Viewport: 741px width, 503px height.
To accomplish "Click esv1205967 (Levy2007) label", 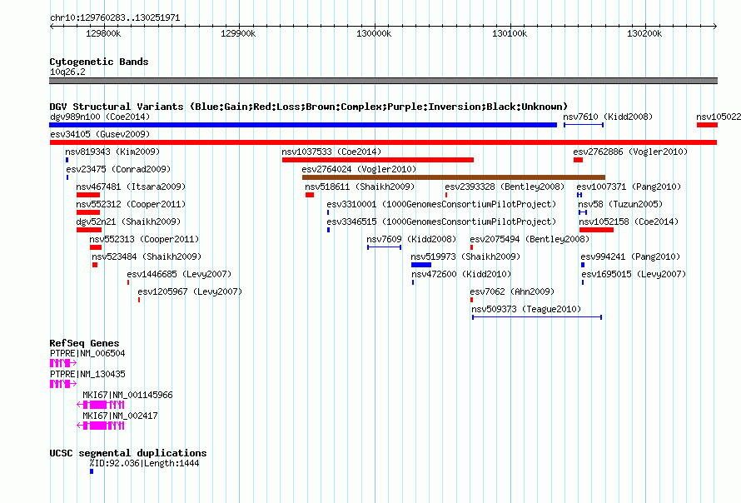I will click(190, 291).
